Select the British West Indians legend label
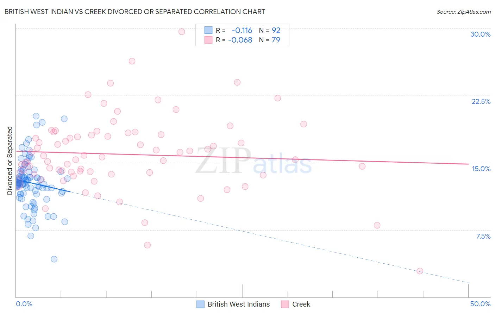The height and width of the screenshot is (314, 495). 239,304
